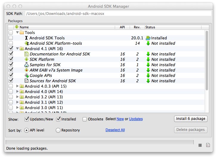Screen dimensions: 217x158
Task: Click the packages list vertical scrollbar
Action: (207, 61)
